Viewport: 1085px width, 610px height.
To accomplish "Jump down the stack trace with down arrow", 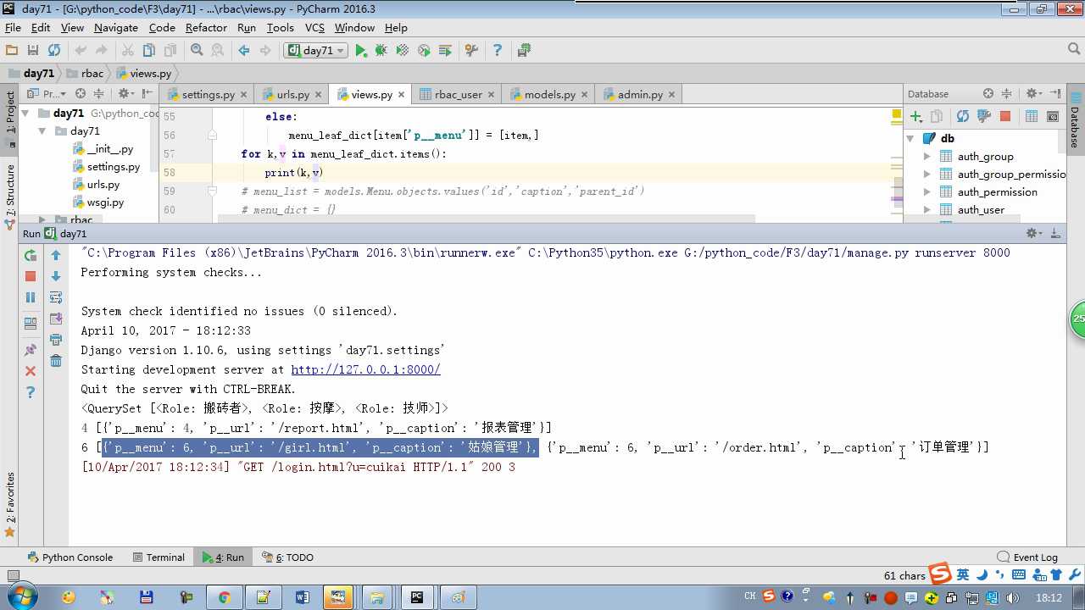I will coord(56,276).
